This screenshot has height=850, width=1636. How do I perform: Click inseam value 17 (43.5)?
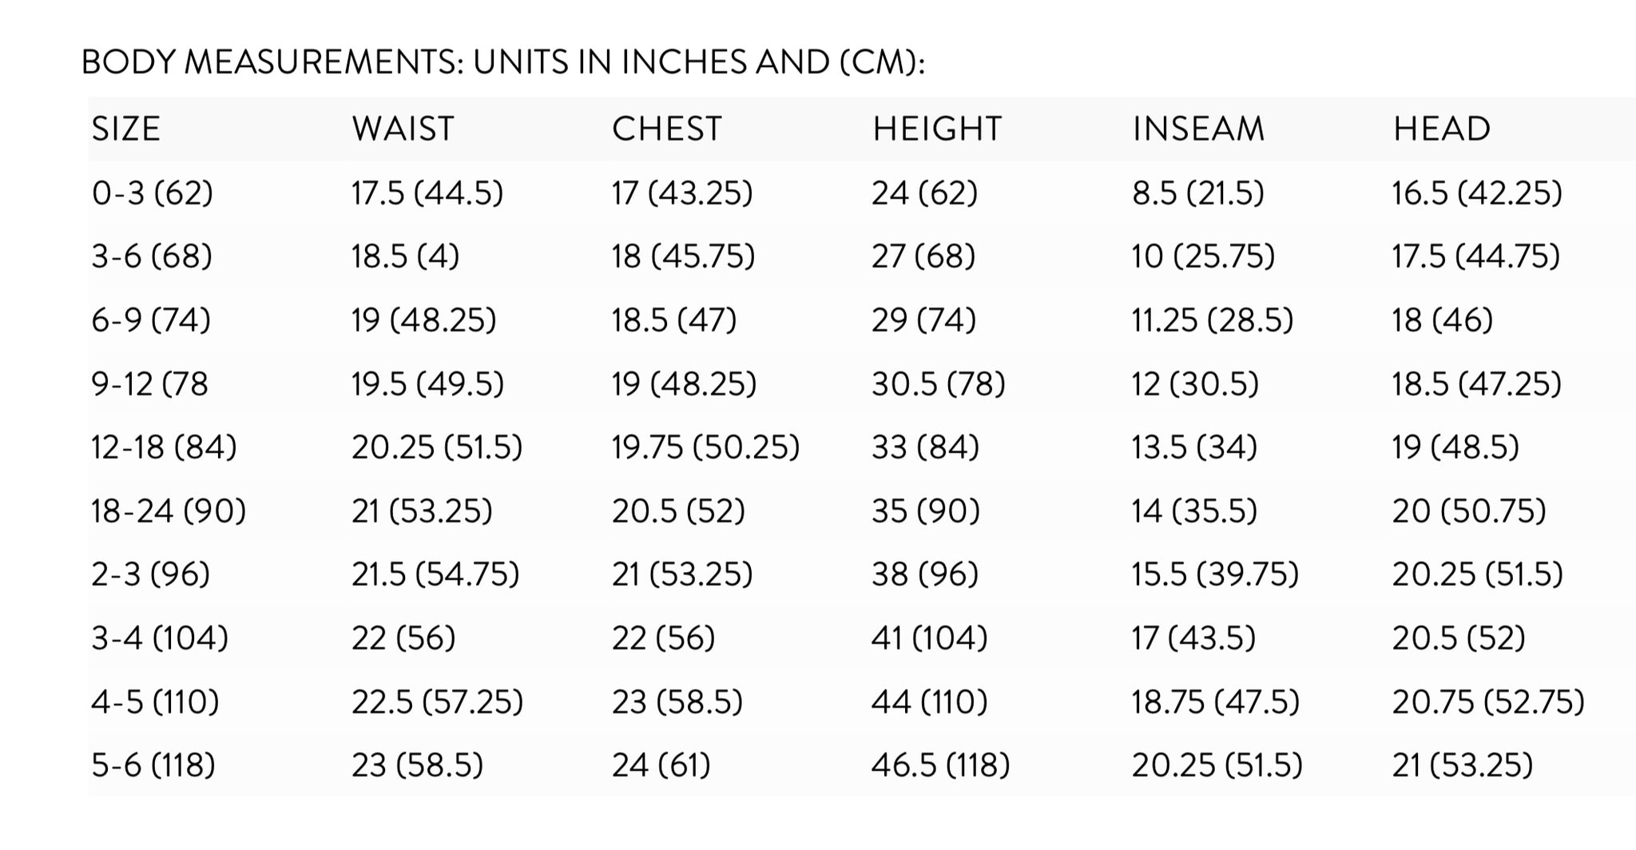[x=1193, y=638]
